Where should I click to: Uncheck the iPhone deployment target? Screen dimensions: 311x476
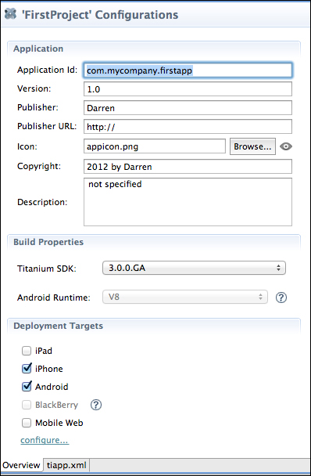pos(27,369)
